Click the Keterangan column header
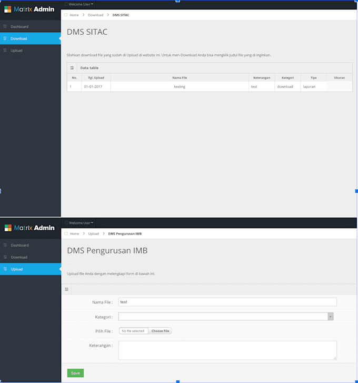The height and width of the screenshot is (383, 358). click(x=262, y=77)
